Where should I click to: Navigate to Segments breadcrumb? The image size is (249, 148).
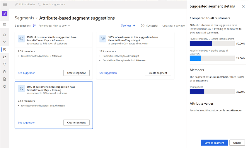(24, 18)
